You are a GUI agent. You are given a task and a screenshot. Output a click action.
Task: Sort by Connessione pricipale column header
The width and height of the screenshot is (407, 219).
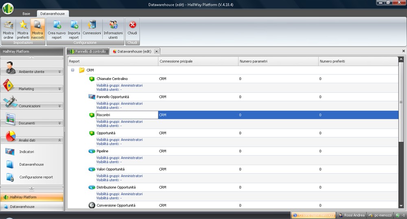click(198, 61)
